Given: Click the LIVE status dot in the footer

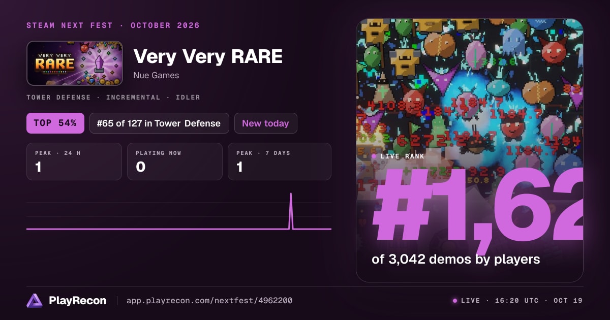Looking at the screenshot, I should [455, 301].
